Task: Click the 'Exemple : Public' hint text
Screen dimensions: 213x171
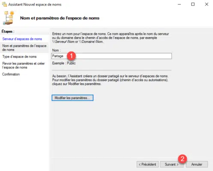Action: click(x=64, y=63)
